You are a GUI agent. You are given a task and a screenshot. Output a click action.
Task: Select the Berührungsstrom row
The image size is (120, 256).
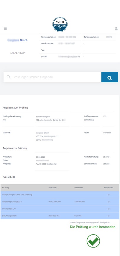coord(60,216)
